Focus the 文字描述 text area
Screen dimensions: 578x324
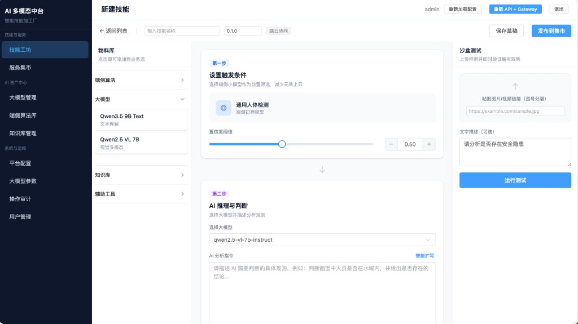pyautogui.click(x=515, y=152)
